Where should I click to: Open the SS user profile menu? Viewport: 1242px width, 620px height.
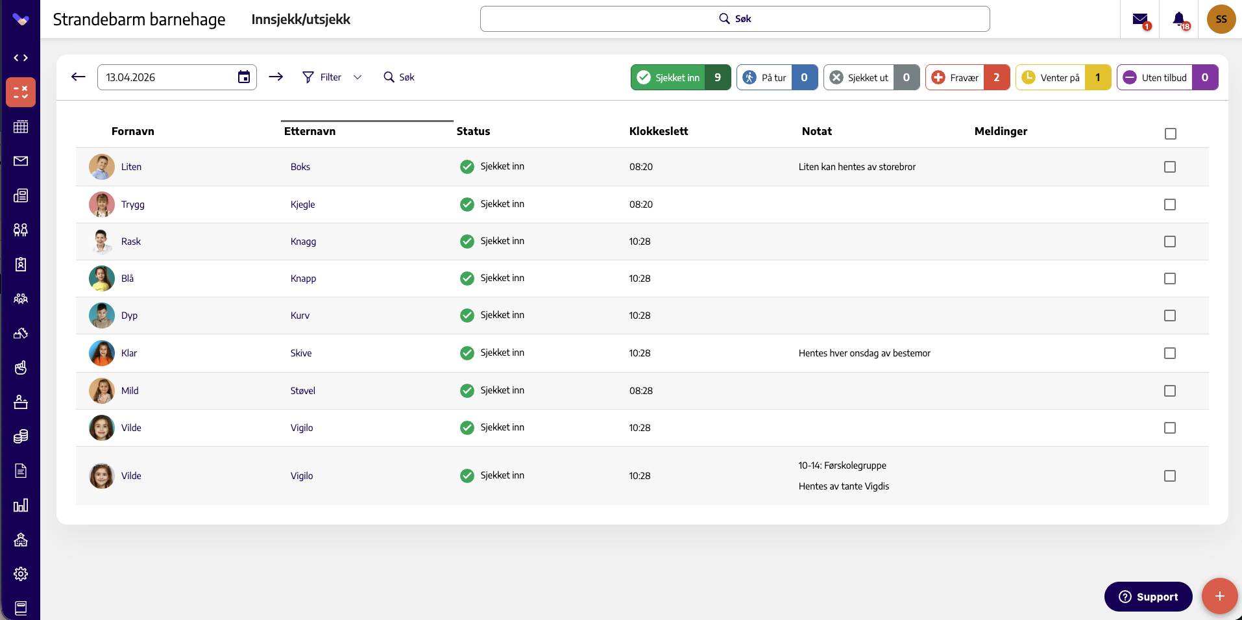[1221, 19]
